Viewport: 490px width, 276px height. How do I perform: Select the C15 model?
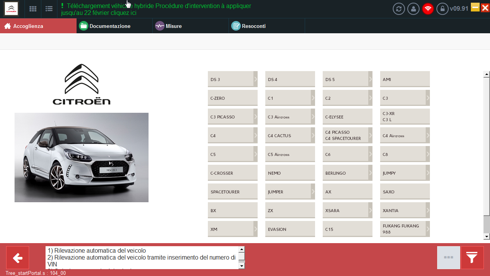tap(348, 229)
